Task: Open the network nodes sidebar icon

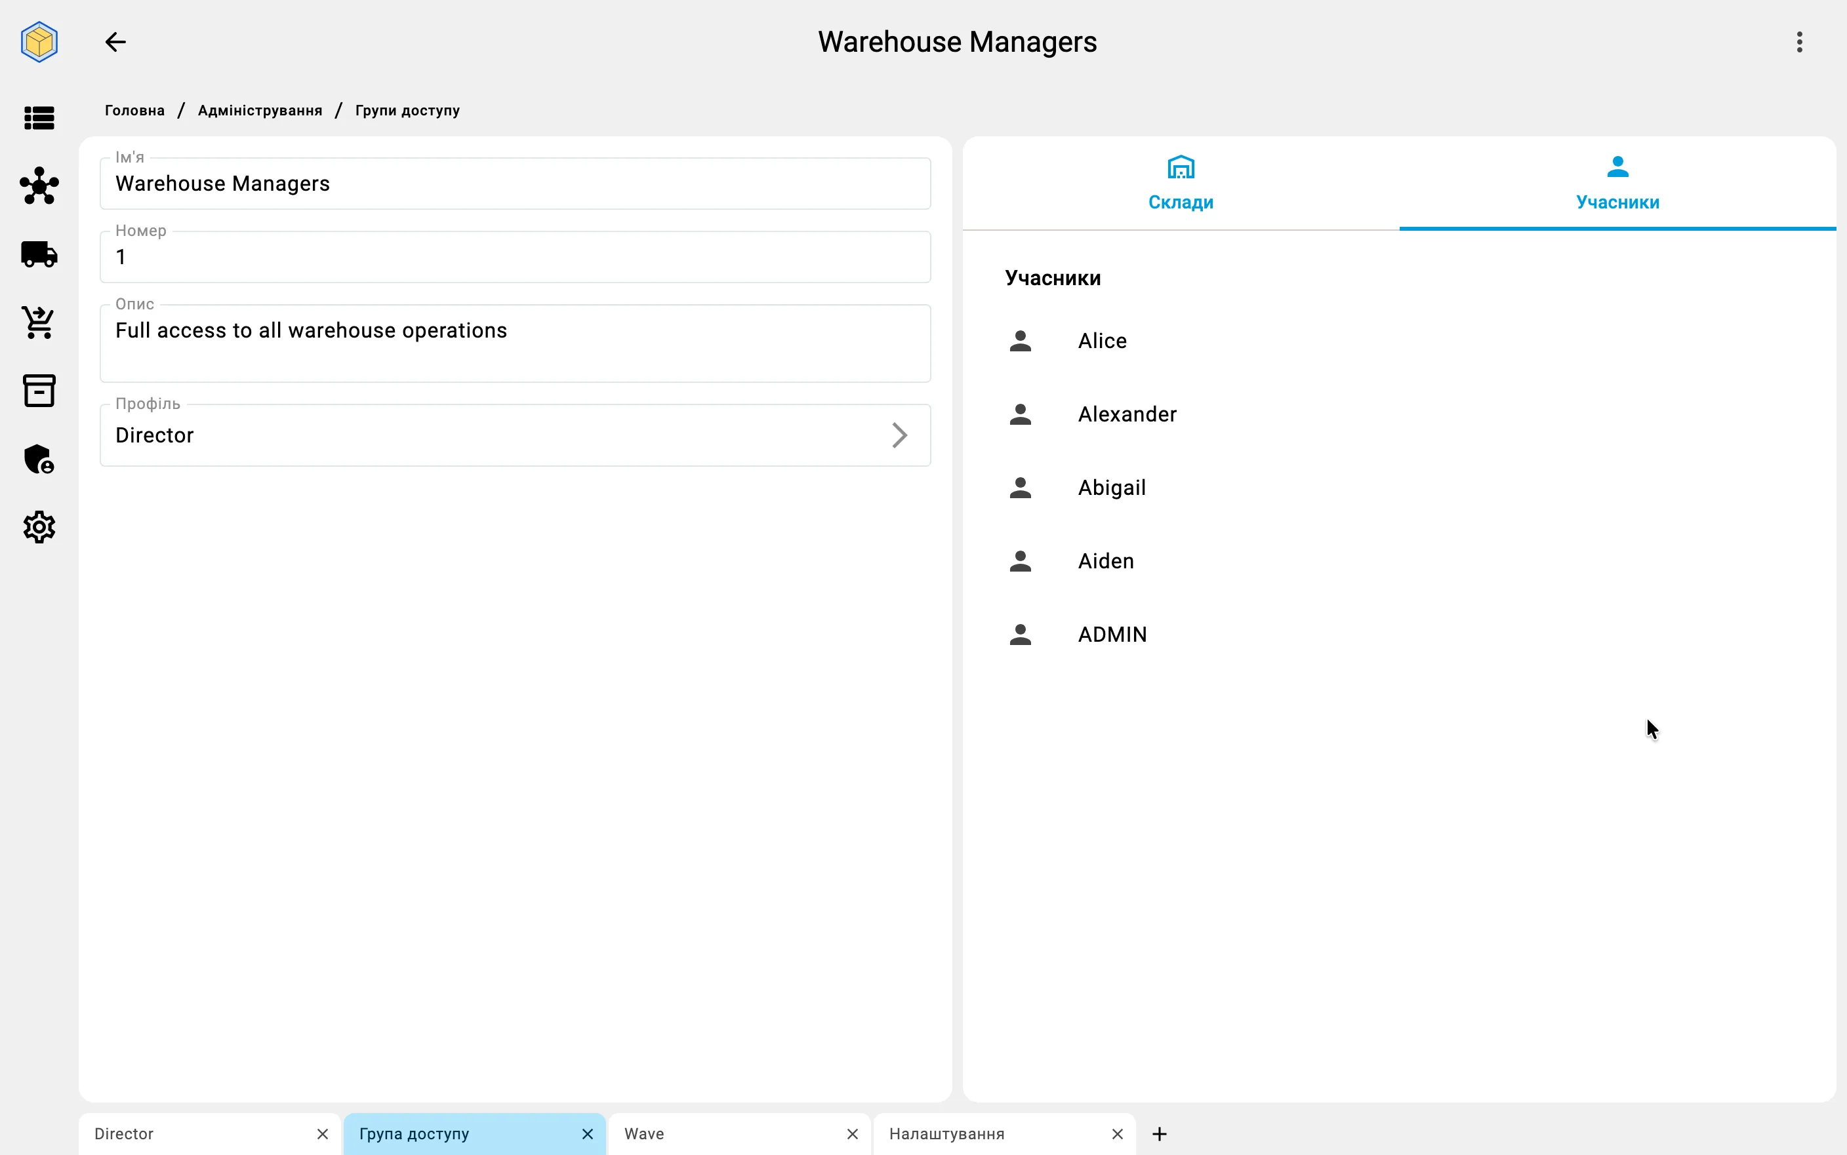Action: 39,186
